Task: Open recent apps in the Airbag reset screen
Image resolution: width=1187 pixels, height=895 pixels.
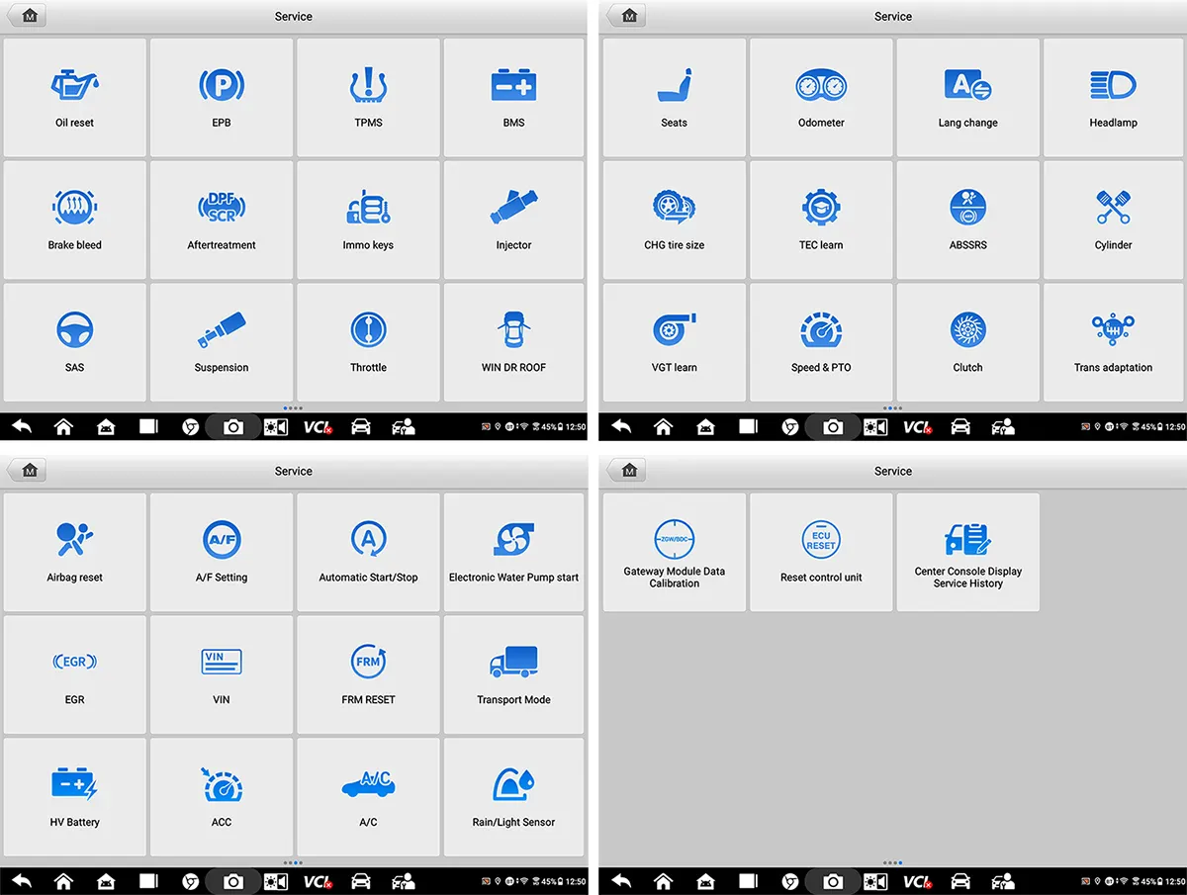Action: coord(148,881)
